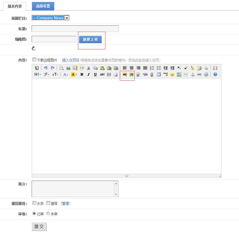Attach file with paperclip icon
Screen dimensions: 239x234
(152, 75)
